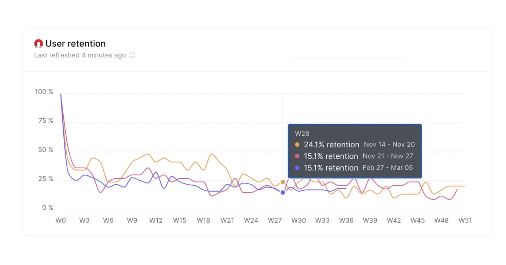Viewport: 506px width, 265px height.
Task: Click the W28 header in the tooltip
Action: 302,133
